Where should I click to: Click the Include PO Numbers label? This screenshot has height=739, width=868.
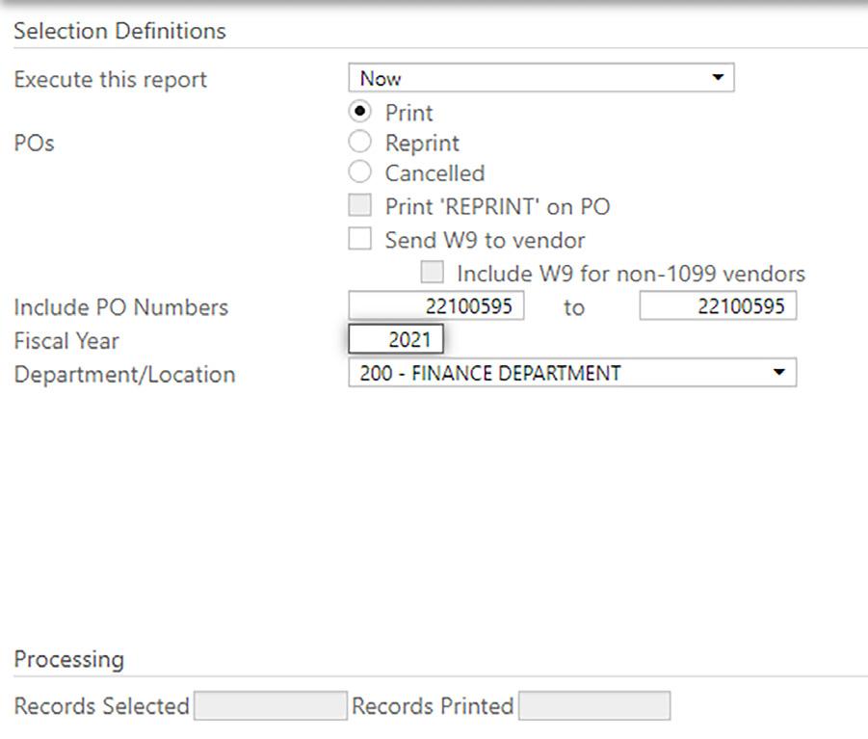(120, 307)
